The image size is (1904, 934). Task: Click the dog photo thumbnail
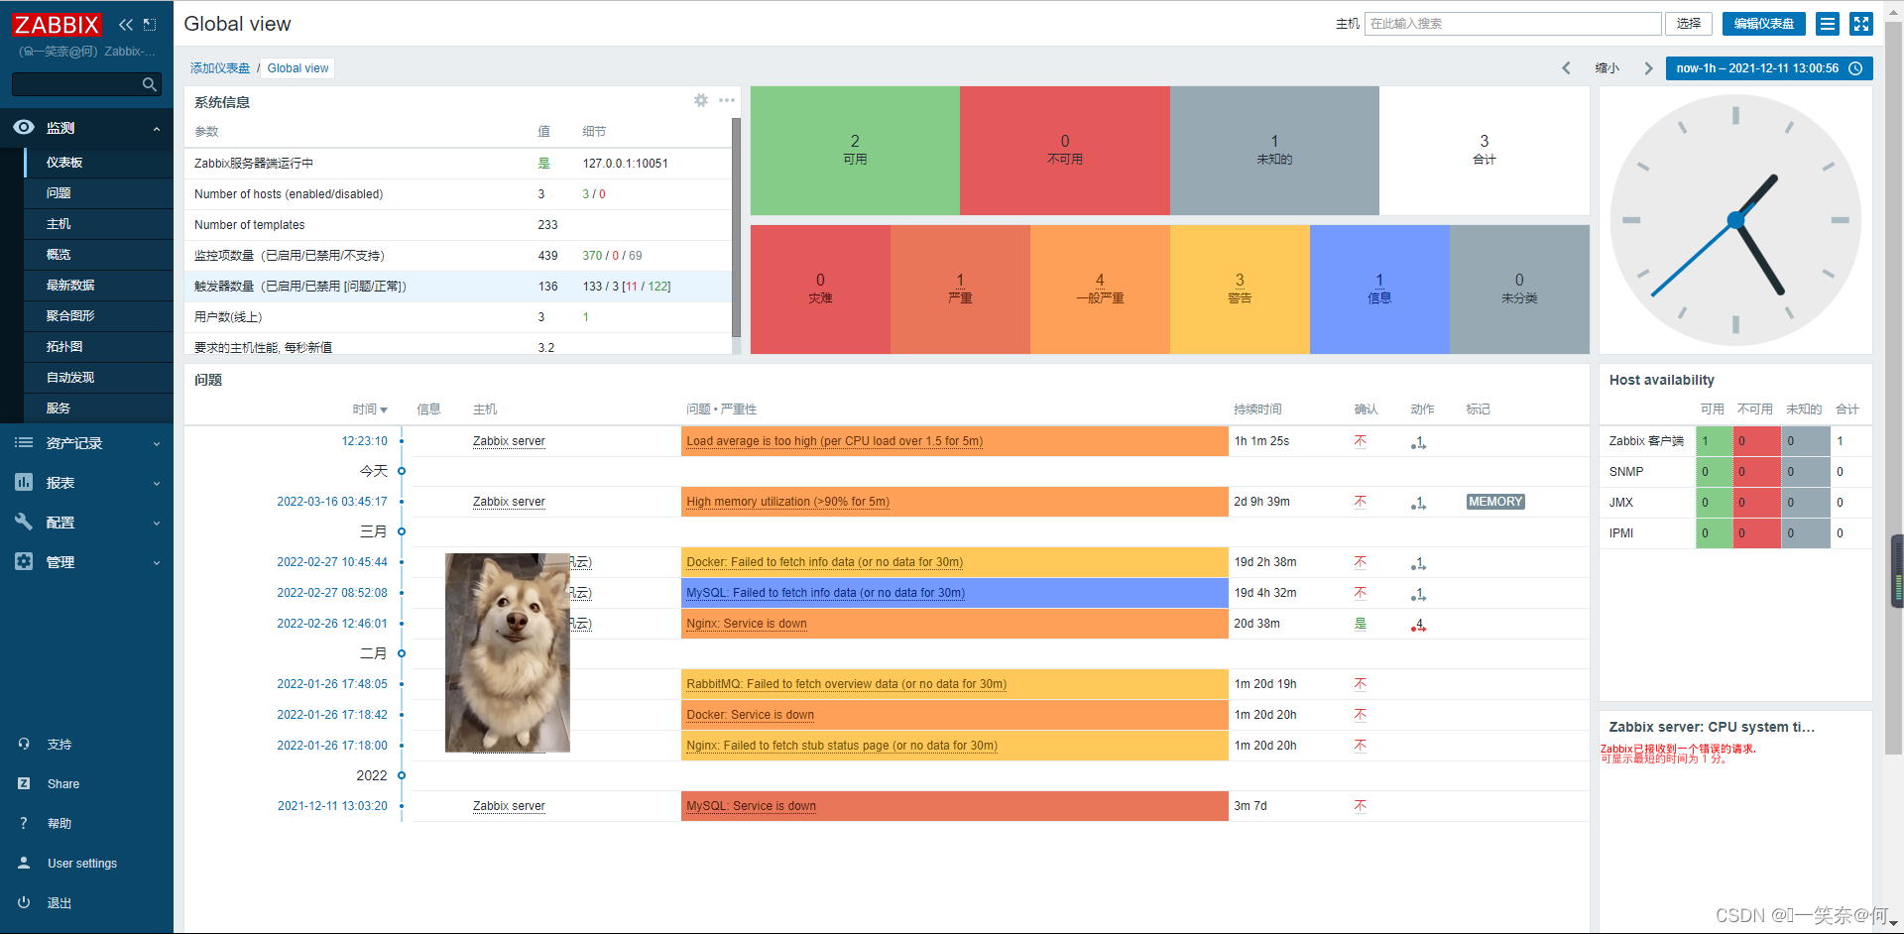point(508,652)
